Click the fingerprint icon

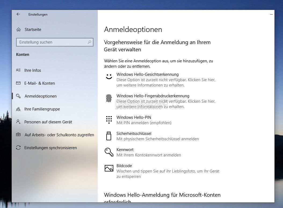coord(109,98)
